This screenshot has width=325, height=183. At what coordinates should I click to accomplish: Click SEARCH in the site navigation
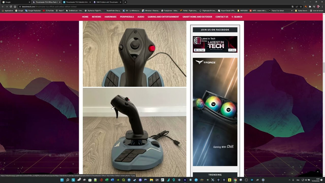[237, 17]
